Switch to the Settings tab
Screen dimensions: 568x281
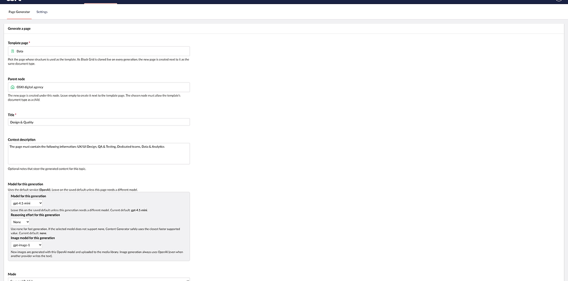coord(42,12)
